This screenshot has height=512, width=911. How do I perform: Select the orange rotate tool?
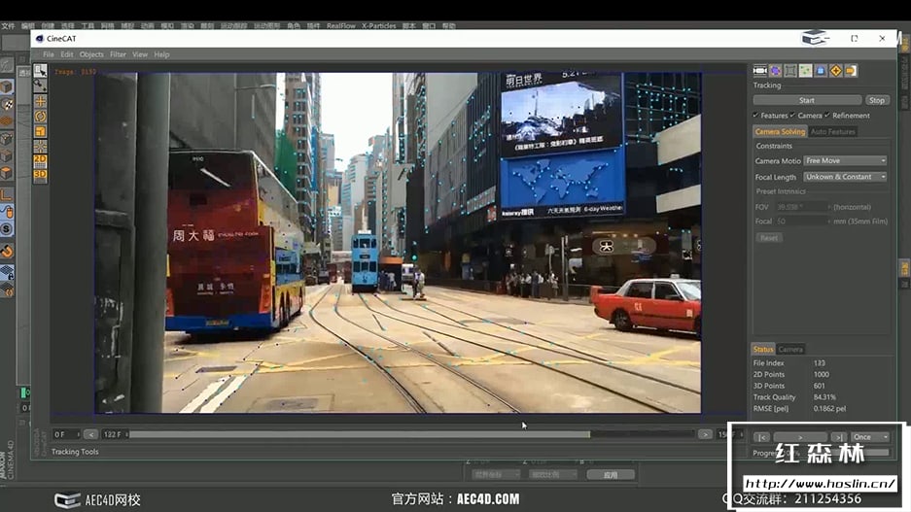(40, 117)
